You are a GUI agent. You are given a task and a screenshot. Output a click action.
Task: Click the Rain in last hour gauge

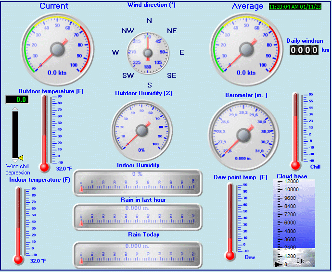pyautogui.click(x=138, y=216)
